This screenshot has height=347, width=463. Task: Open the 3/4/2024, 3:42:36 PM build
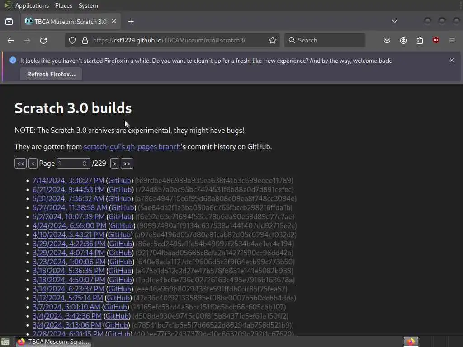click(x=67, y=316)
